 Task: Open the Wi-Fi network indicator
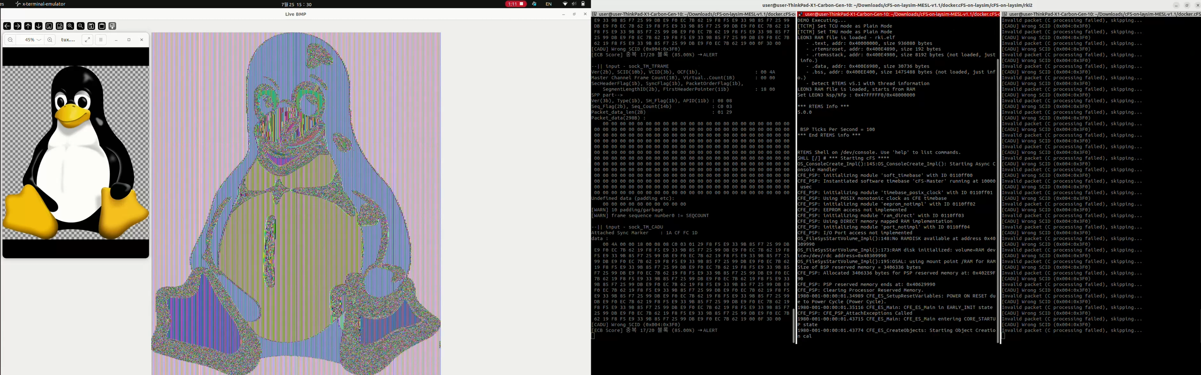(x=565, y=4)
